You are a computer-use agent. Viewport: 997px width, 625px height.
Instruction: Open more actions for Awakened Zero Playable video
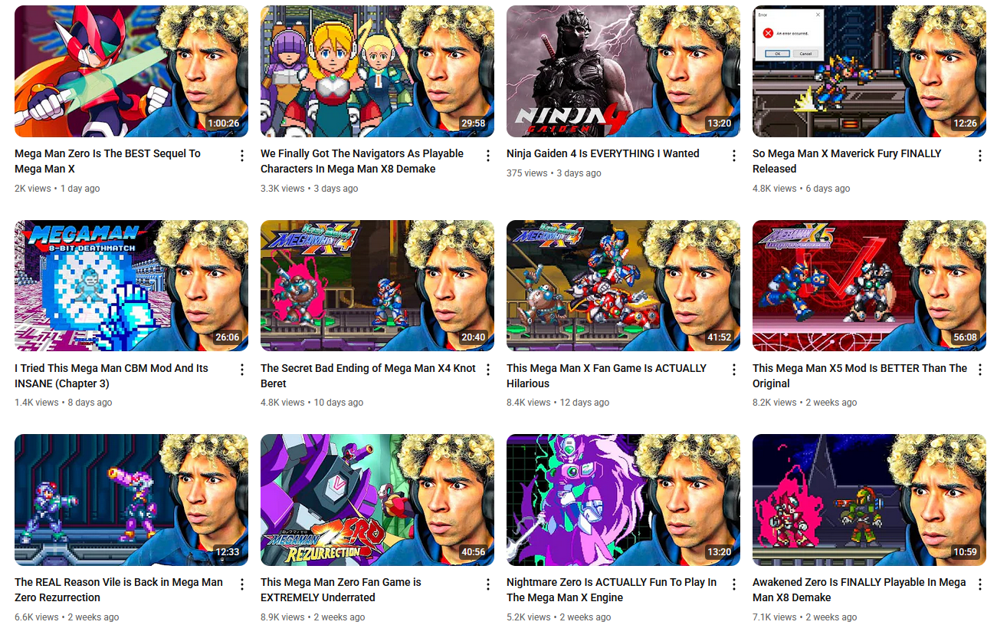980,584
